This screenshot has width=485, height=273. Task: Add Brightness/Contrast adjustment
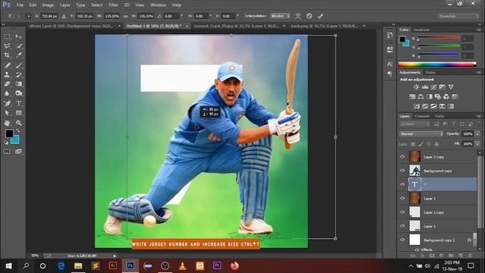[416, 87]
